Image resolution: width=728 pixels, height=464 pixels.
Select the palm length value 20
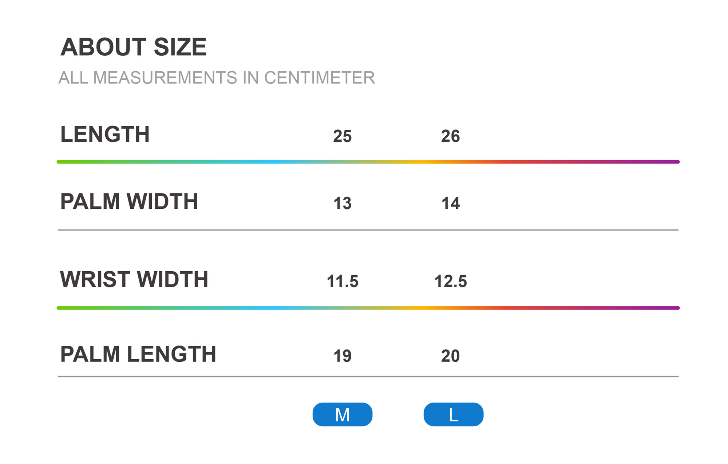(x=450, y=356)
